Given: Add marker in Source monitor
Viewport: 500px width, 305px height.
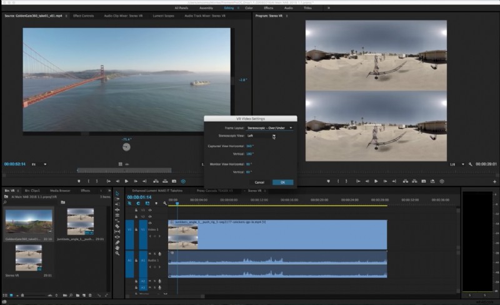Looking at the screenshot, I should (x=79, y=181).
